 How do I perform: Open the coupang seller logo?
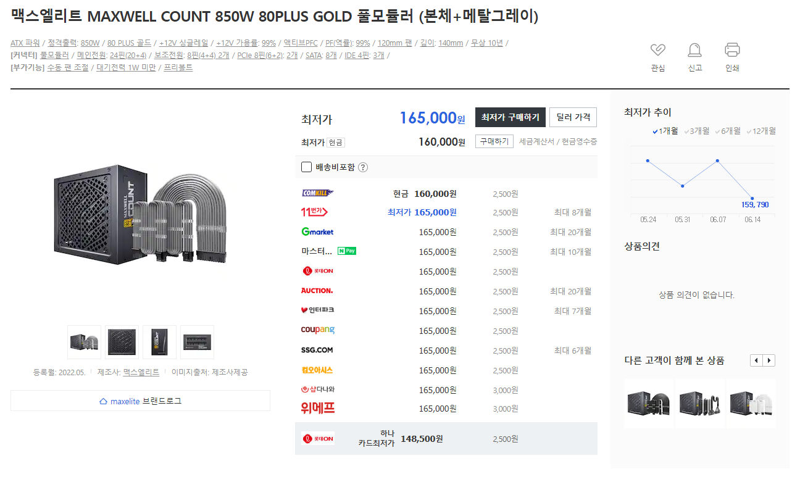click(317, 330)
